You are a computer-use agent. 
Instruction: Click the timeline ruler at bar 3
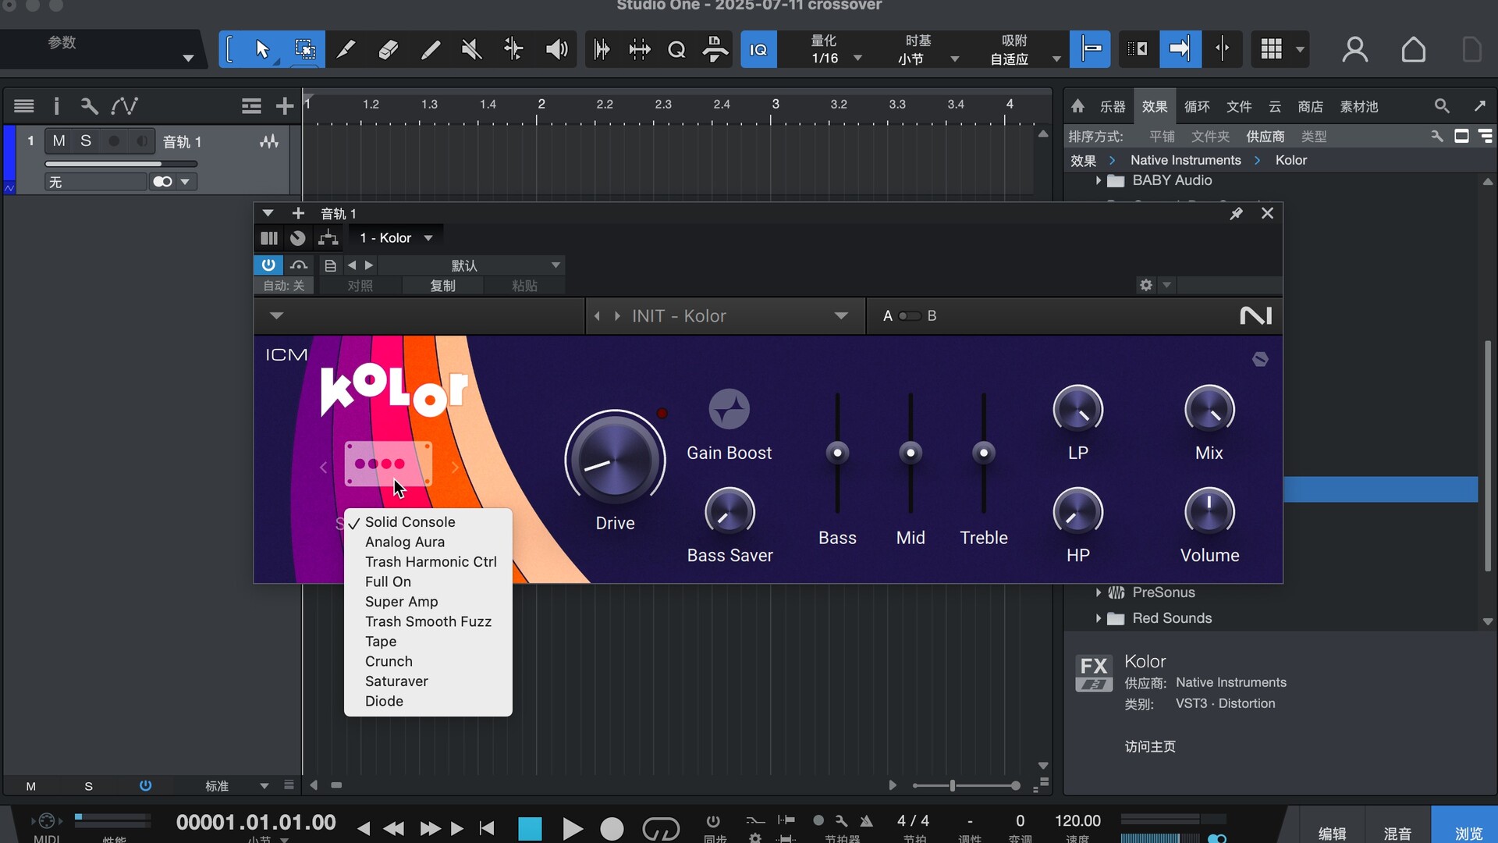(775, 105)
